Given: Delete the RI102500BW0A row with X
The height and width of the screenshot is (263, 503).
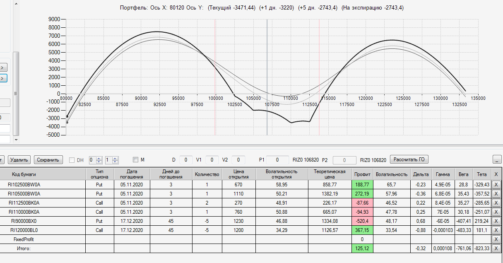Looking at the screenshot, I should click(x=496, y=185).
